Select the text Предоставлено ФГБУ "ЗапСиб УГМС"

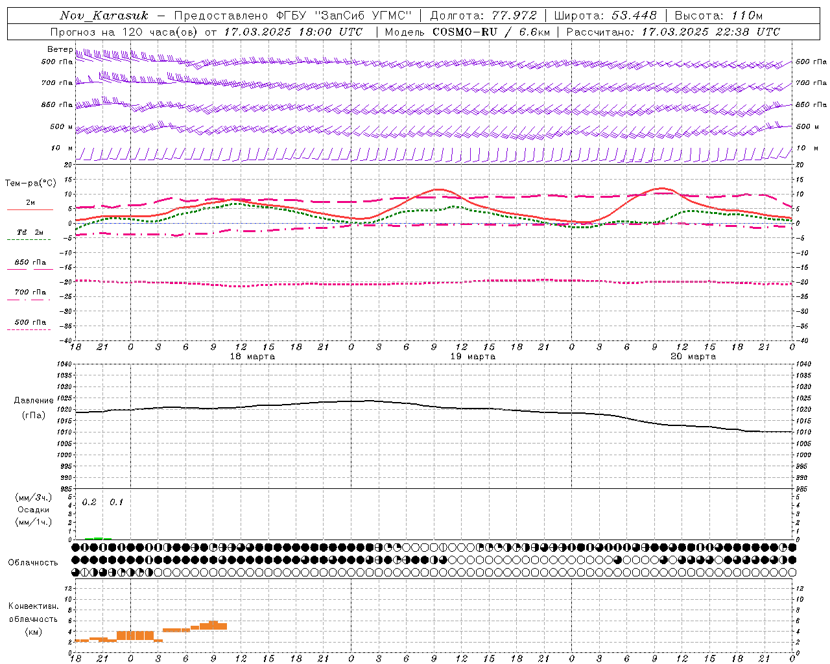tap(293, 16)
